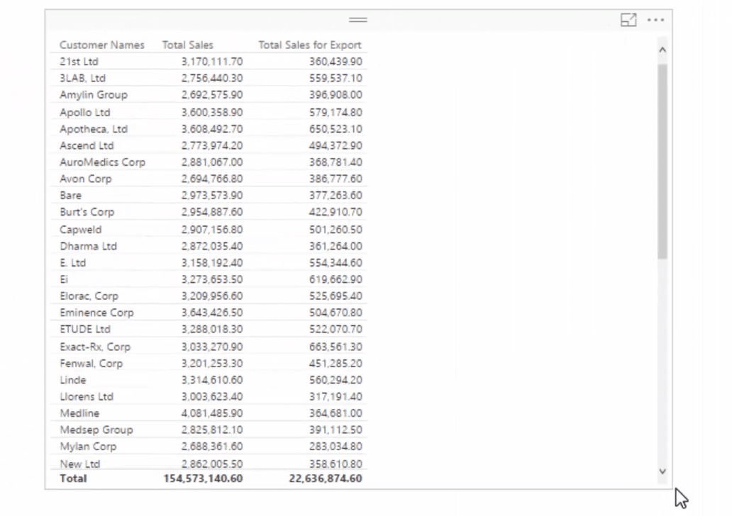Select the Apollo Ltd customer name
This screenshot has width=732, height=516.
click(x=85, y=113)
